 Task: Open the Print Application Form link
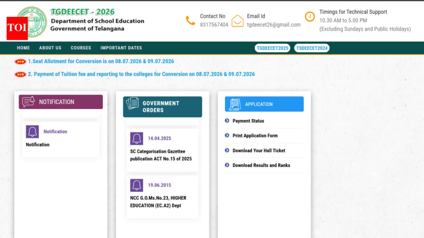point(255,136)
